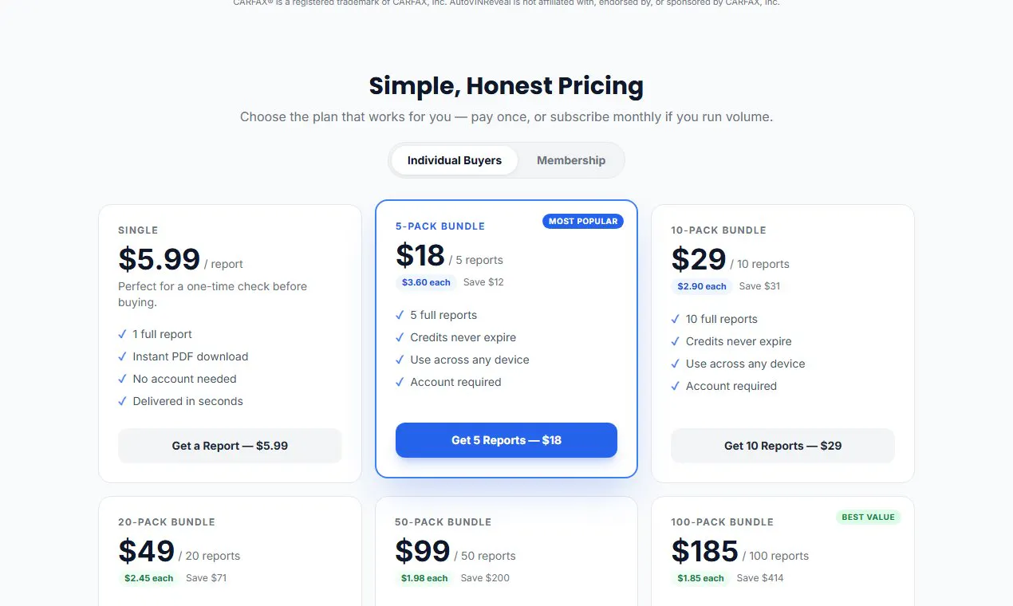Switch to the Membership pricing tab
Screen dimensions: 1013x606
coord(571,160)
